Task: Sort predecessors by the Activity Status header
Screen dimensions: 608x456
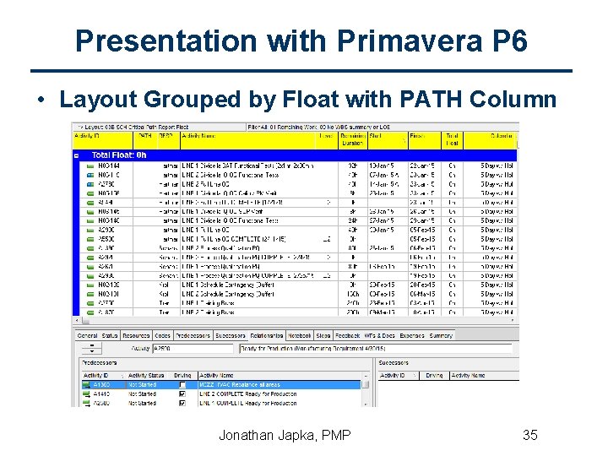Action: [x=146, y=376]
